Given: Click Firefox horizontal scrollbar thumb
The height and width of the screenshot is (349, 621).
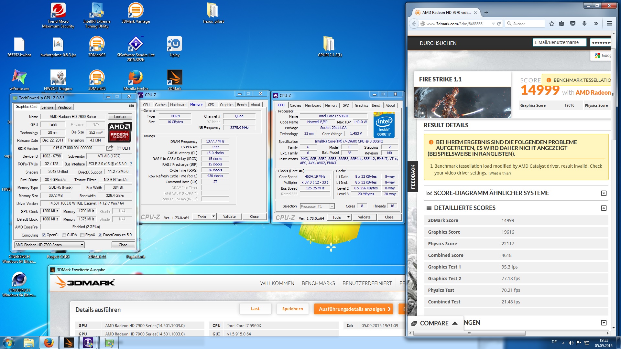Looking at the screenshot, I should 469,333.
